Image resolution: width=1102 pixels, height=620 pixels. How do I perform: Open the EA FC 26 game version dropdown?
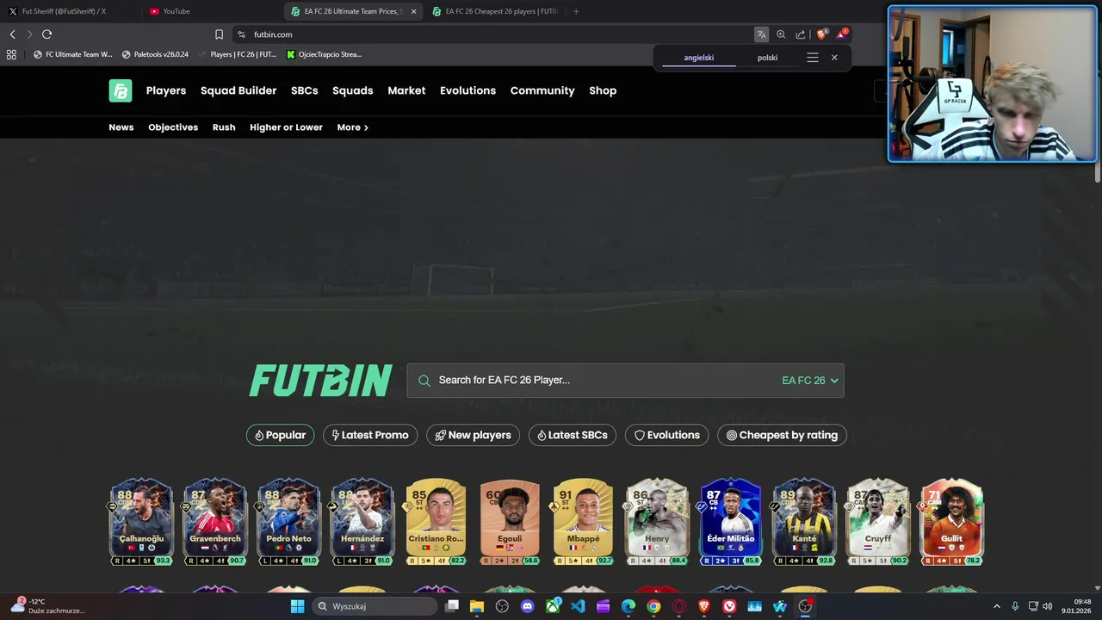[x=809, y=381]
